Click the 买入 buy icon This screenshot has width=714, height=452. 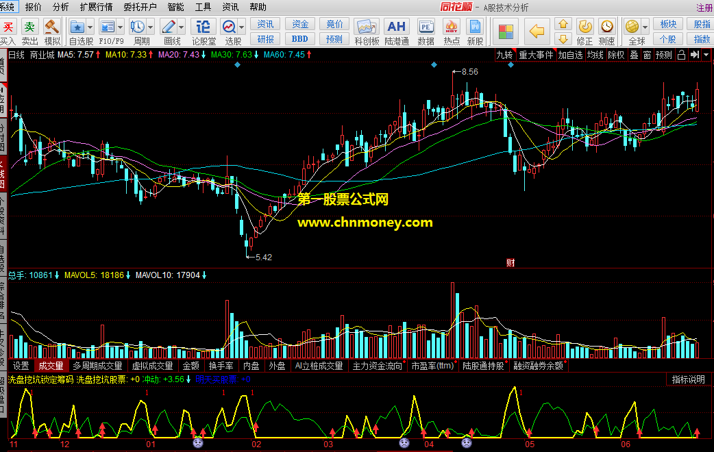[8, 27]
